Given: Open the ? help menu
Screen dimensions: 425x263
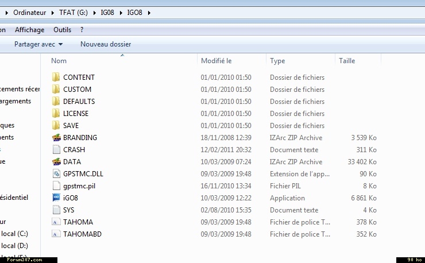Looking at the screenshot, I should click(82, 30).
